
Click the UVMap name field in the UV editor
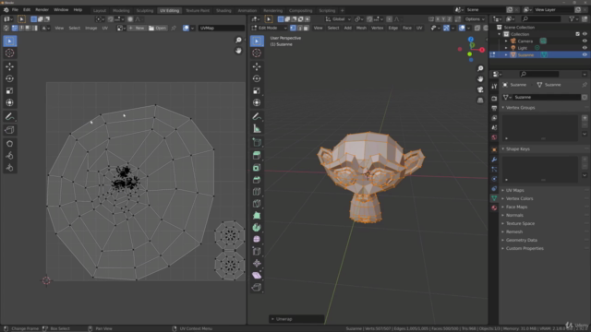222,28
